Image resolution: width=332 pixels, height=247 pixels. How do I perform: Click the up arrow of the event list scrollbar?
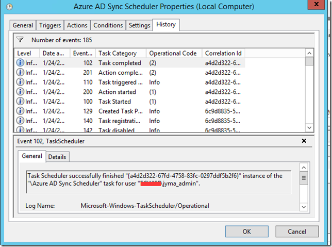309,53
